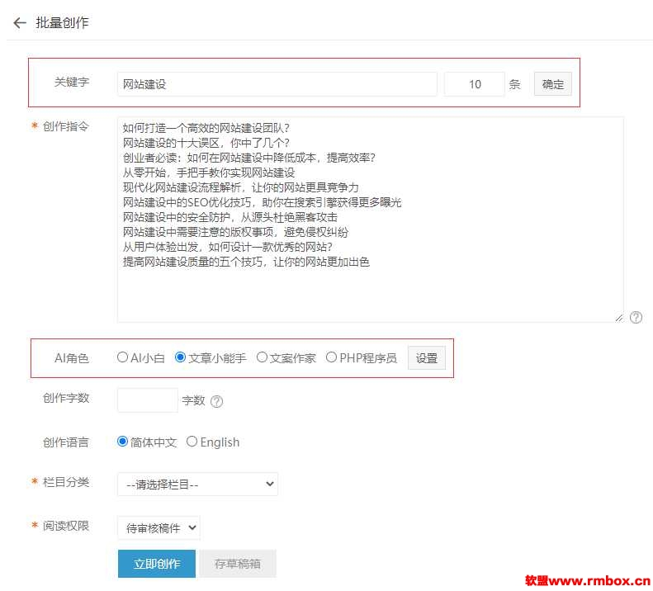653x591 pixels.
Task: Open the 请选择栏目 category dropdown
Action: pos(197,485)
